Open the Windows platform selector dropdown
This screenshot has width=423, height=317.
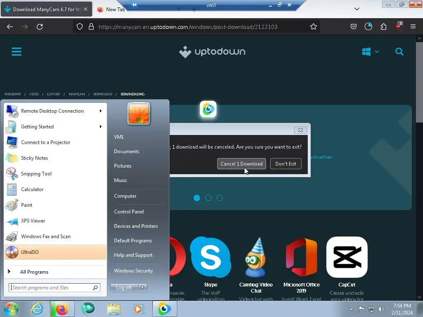371,52
